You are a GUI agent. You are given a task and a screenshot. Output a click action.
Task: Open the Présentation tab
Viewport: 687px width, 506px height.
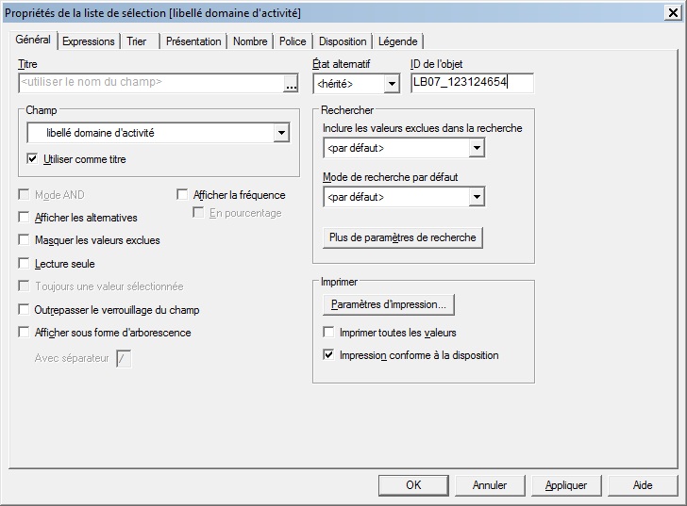click(x=193, y=41)
